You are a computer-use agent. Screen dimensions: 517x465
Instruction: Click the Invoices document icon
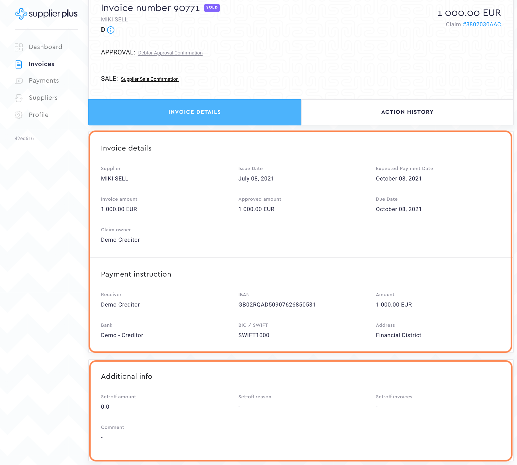(19, 64)
